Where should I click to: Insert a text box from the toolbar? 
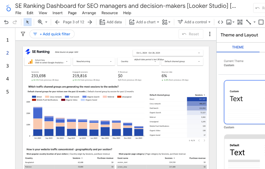(240, 22)
